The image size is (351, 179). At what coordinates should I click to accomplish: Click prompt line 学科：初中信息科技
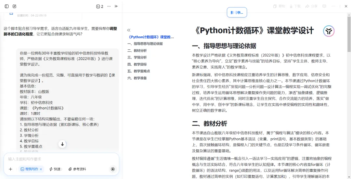[x=36, y=102]
